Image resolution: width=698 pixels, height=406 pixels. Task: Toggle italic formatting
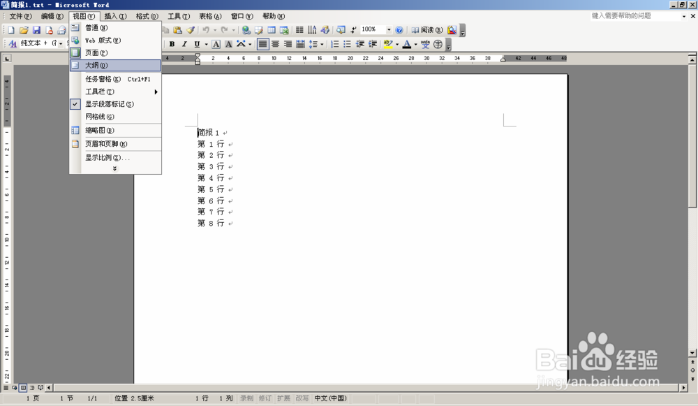pyautogui.click(x=184, y=44)
